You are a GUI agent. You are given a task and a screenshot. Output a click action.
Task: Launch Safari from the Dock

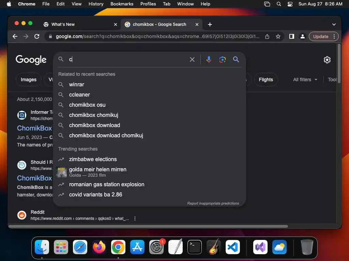(x=80, y=247)
